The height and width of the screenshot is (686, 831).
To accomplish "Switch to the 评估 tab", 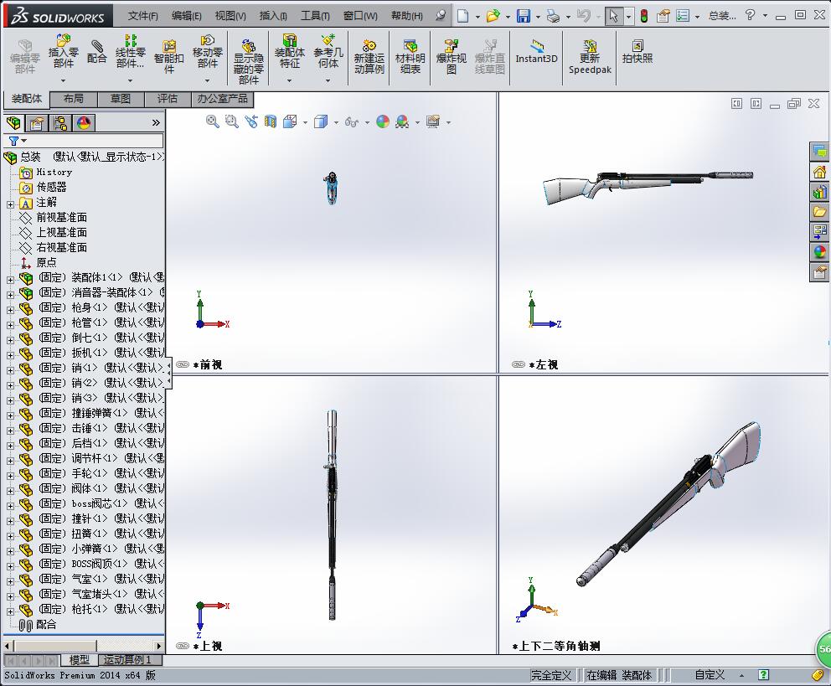I will (168, 99).
